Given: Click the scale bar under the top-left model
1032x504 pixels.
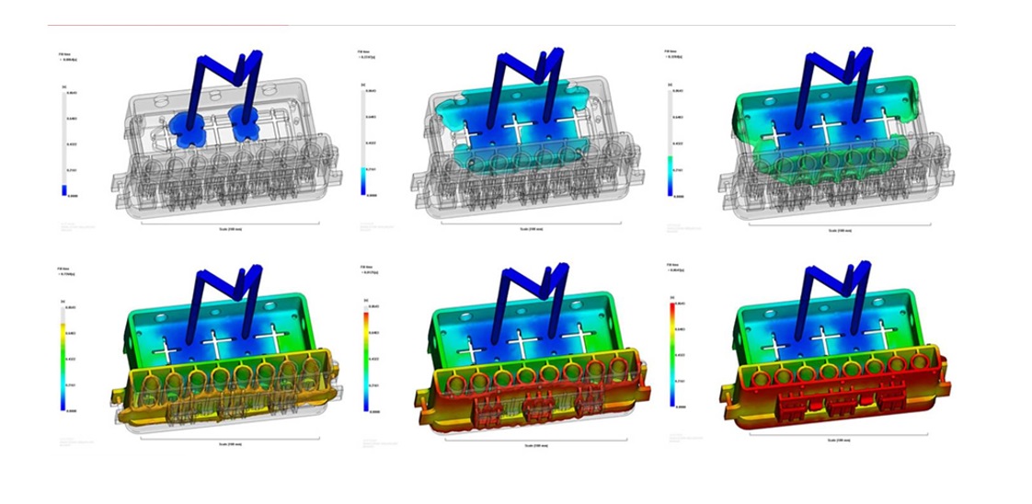Looking at the screenshot, I should (x=230, y=224).
